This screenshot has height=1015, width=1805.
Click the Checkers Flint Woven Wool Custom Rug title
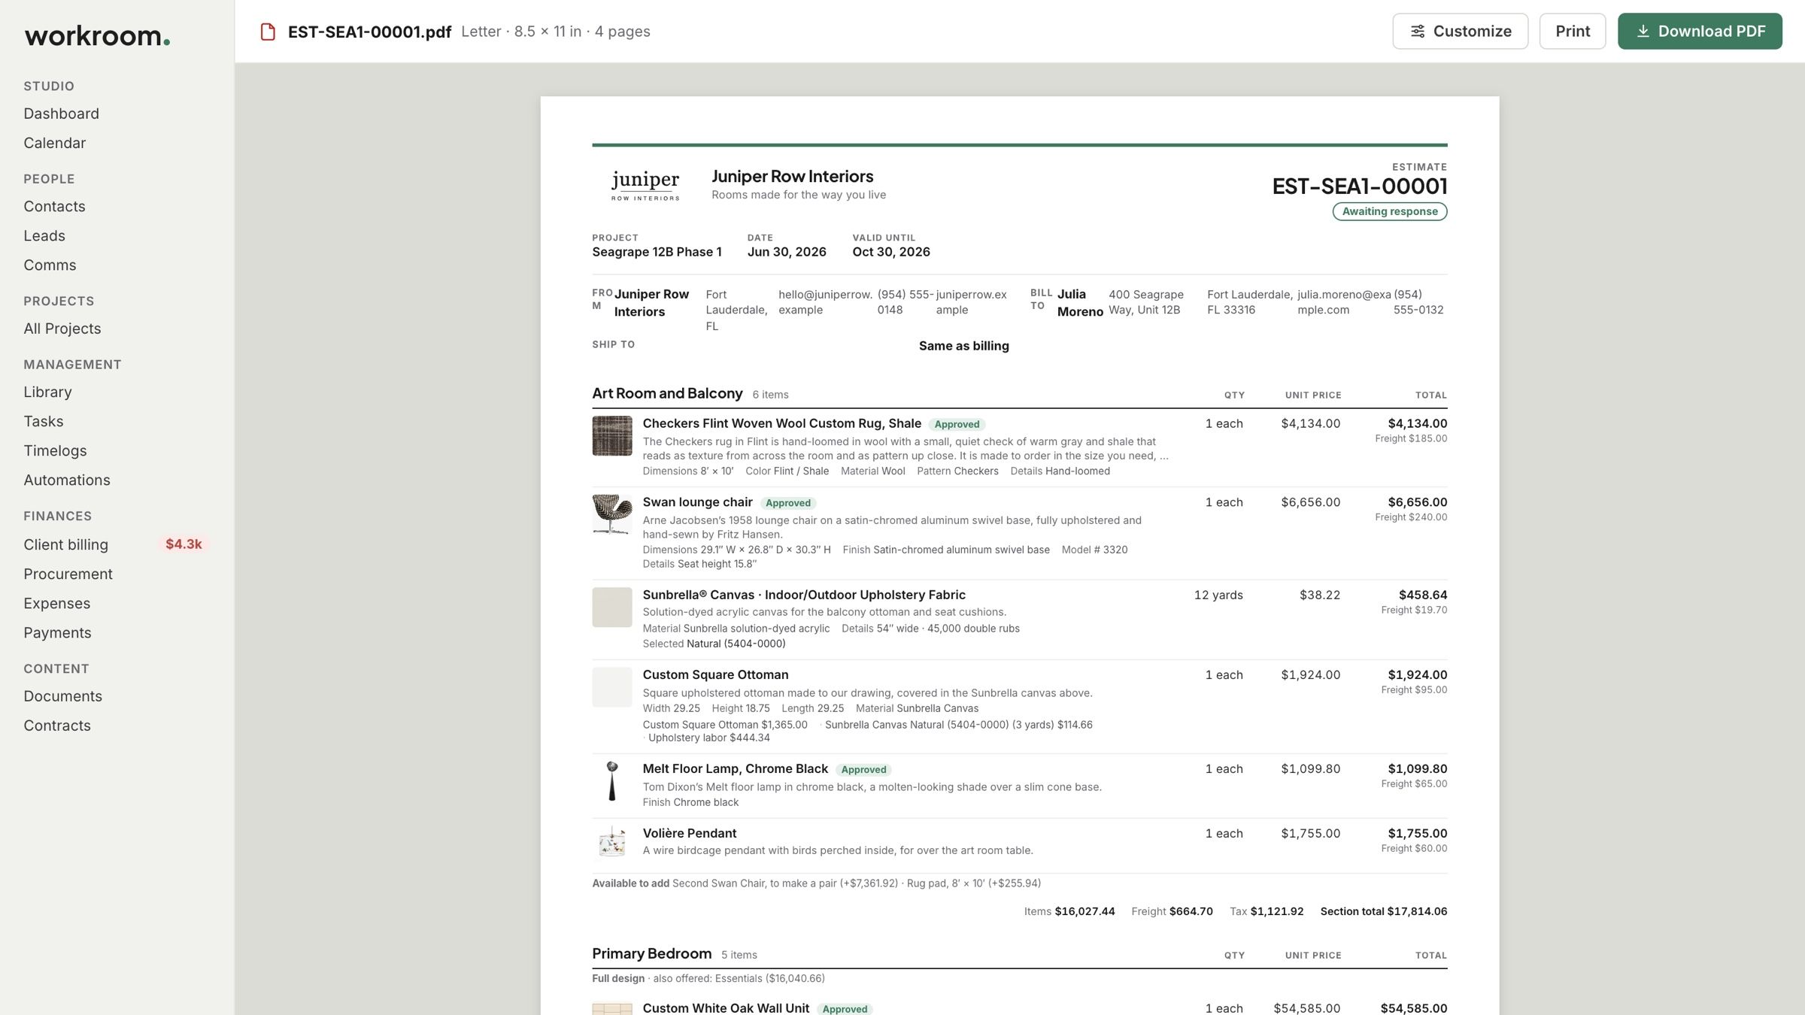pos(781,423)
